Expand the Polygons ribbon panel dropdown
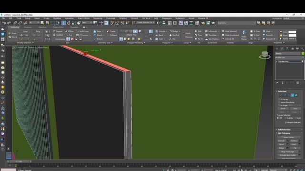The width and height of the screenshot is (305, 171). [x=167, y=43]
